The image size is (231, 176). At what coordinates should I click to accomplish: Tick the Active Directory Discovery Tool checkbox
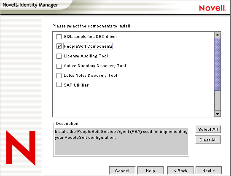59,66
